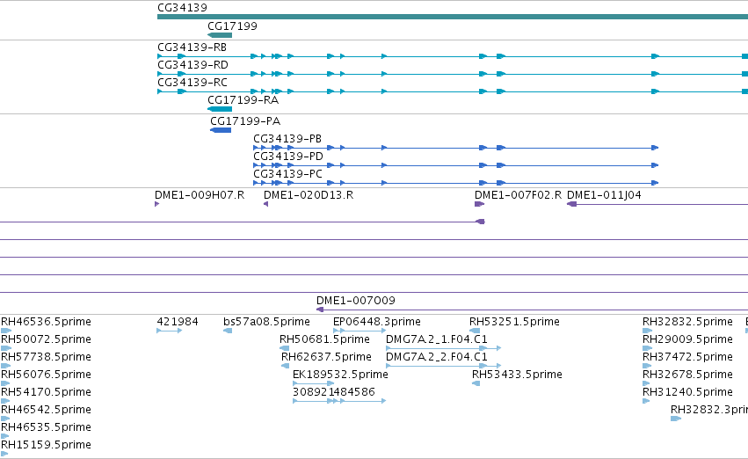This screenshot has height=459, width=748.
Task: Select the CG17199-RA transcript label
Action: tap(243, 100)
